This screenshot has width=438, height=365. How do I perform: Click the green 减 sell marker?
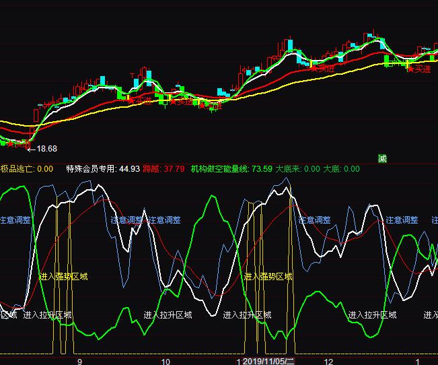[x=382, y=159]
